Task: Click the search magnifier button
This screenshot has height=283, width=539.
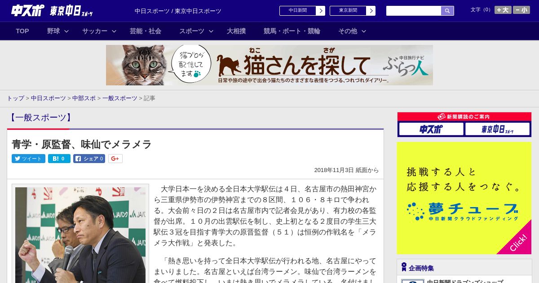Action: [447, 11]
